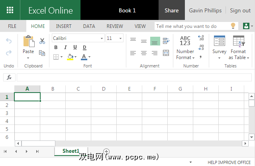
Task: Open the FILE tab
Action: click(12, 26)
